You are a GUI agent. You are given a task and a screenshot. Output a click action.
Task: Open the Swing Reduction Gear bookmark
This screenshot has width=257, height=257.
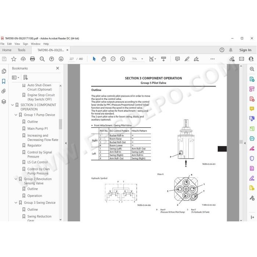pyautogui.click(x=39, y=218)
